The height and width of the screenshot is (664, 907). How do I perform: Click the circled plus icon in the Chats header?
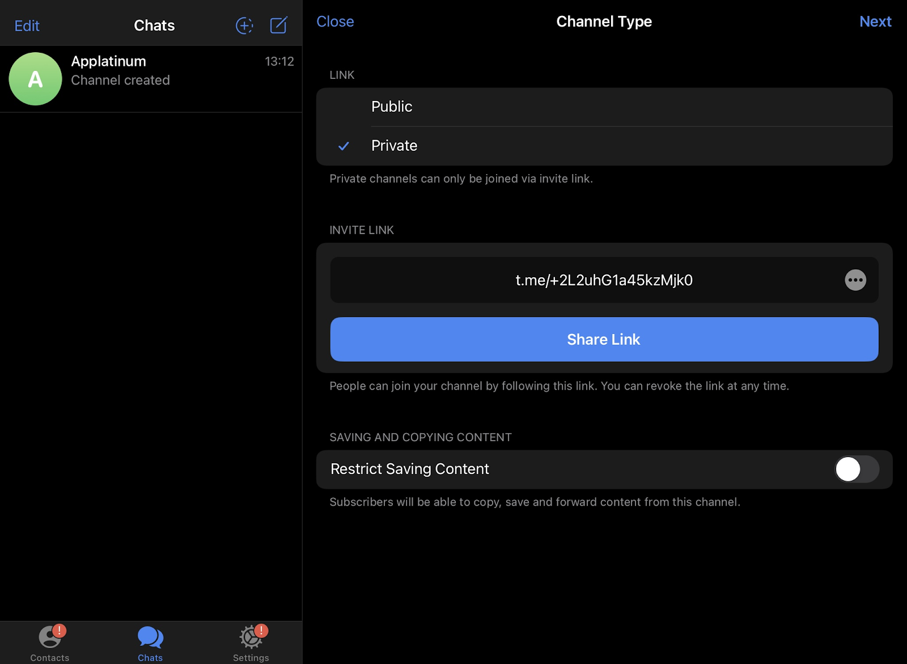244,25
